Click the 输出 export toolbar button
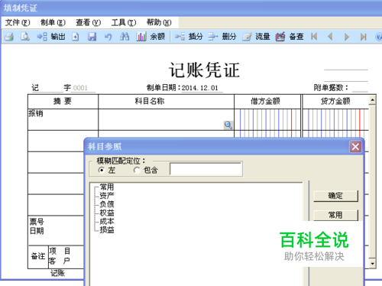This screenshot has height=286, width=382. 51,37
